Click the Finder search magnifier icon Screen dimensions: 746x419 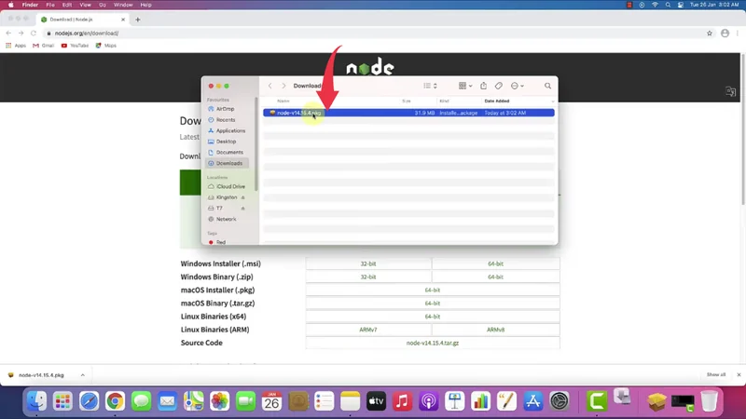[x=547, y=86]
